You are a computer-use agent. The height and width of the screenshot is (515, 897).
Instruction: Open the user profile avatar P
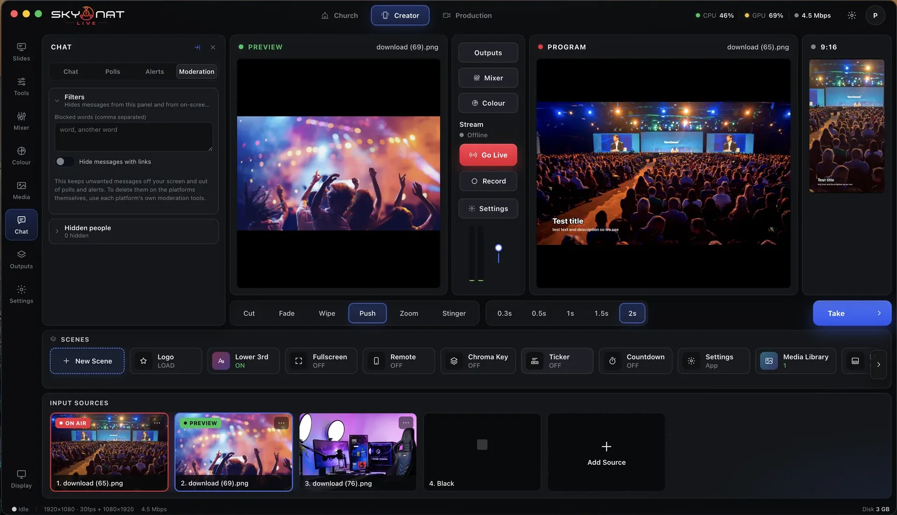pyautogui.click(x=875, y=15)
